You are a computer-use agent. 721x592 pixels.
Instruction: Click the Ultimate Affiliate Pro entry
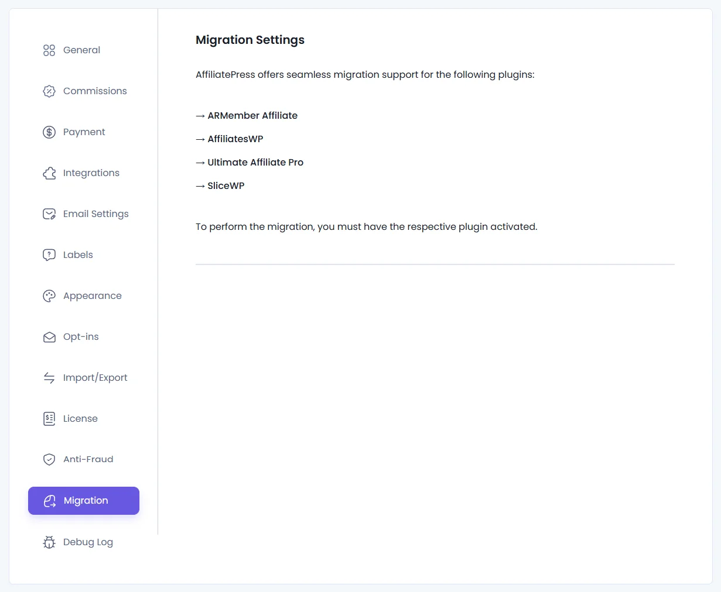point(250,162)
